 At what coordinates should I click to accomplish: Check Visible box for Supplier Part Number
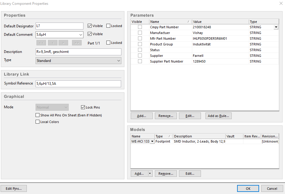click(140, 61)
